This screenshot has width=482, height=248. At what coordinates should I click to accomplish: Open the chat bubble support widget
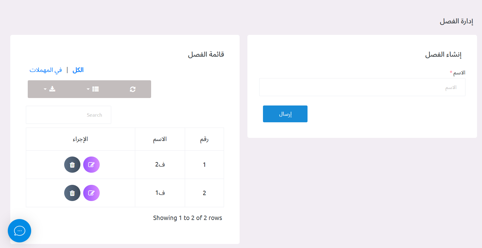[x=19, y=231]
